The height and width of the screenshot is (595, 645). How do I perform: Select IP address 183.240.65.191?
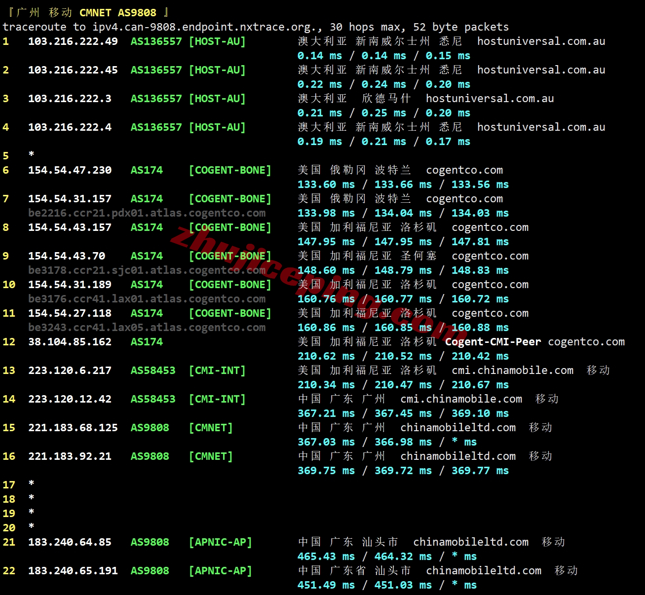[73, 571]
